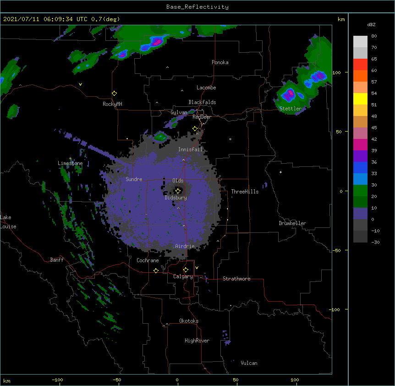Screen dimensions: 395x386
Task: Click the white asterisk marker above Limestone
Action: [70, 159]
